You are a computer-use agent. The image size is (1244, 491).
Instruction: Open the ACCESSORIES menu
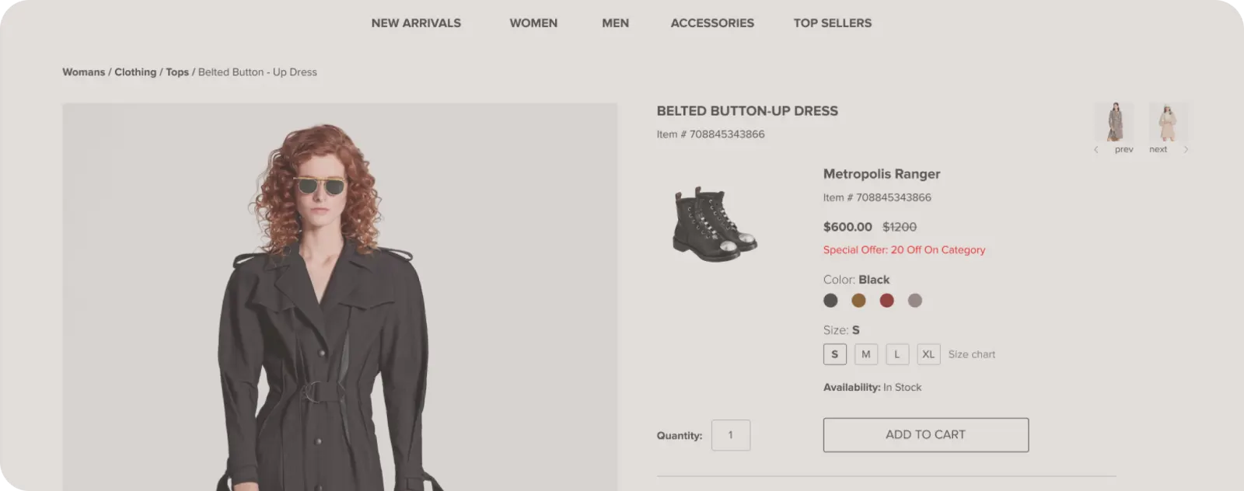tap(712, 23)
